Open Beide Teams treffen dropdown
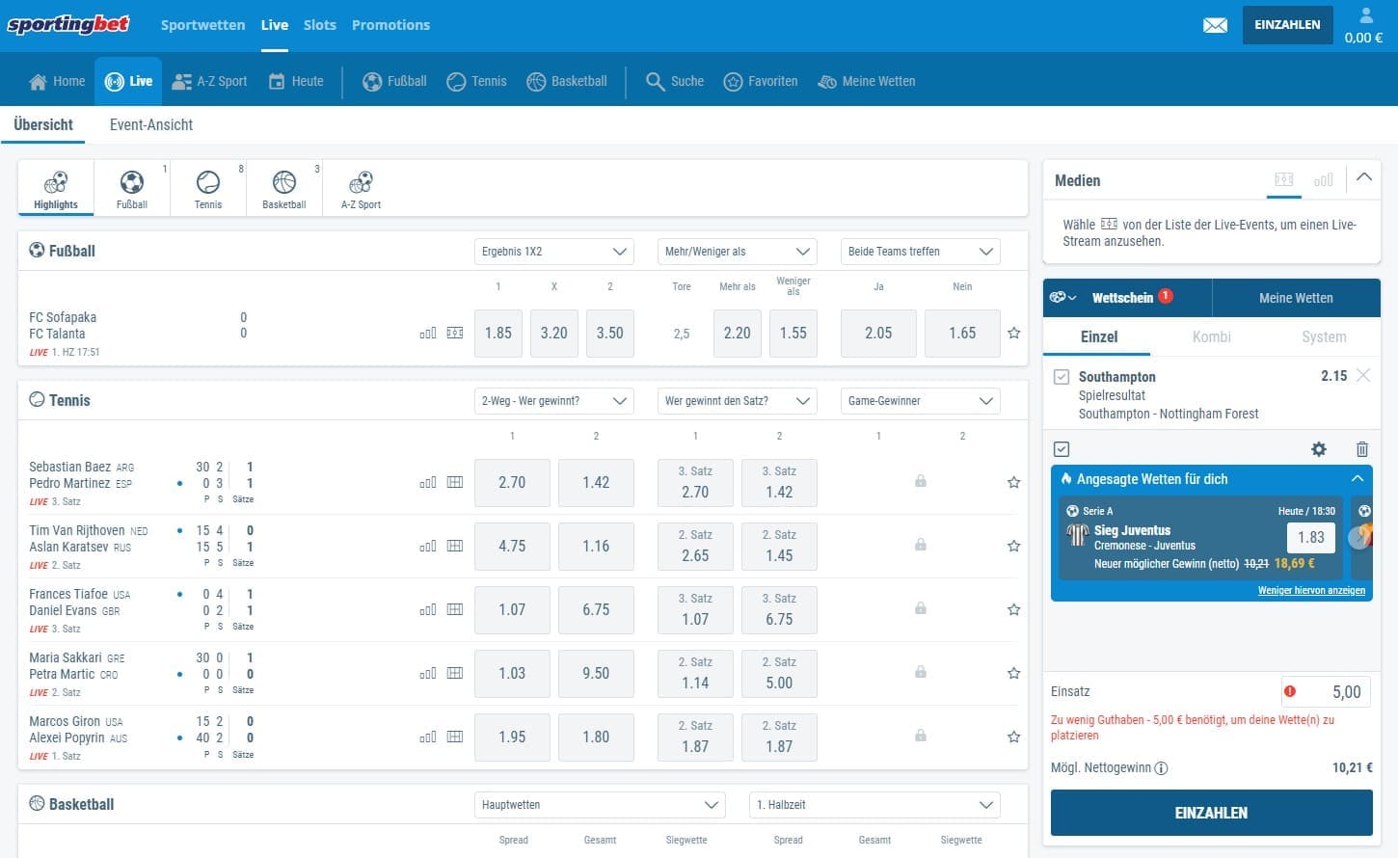Image resolution: width=1398 pixels, height=858 pixels. click(921, 252)
